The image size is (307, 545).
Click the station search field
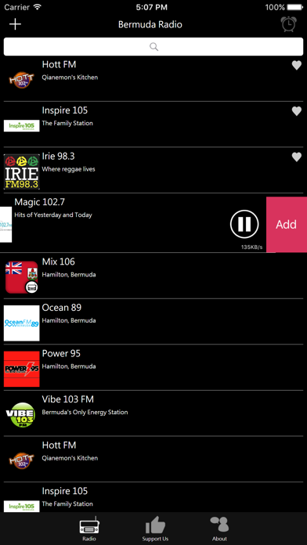coord(153,46)
